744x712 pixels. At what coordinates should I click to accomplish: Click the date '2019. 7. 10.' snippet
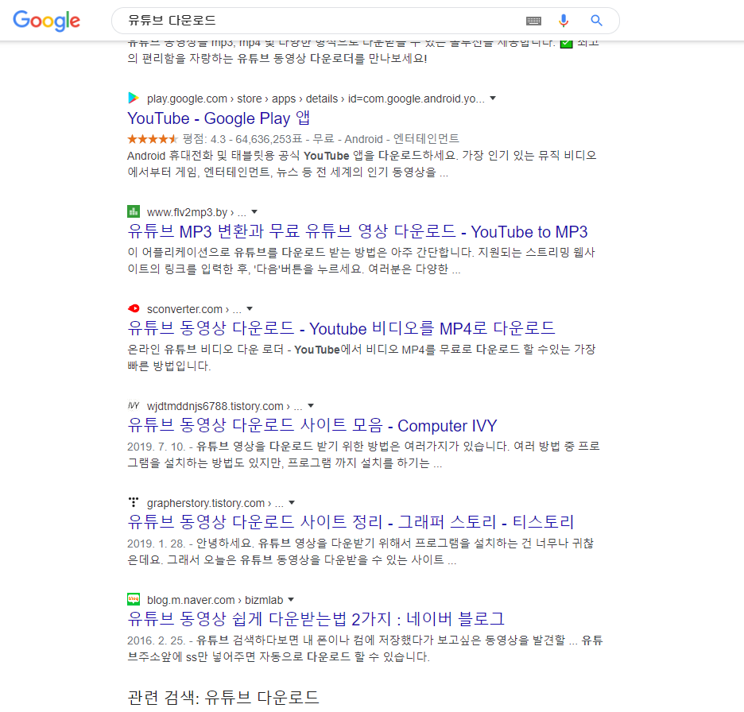(x=157, y=447)
